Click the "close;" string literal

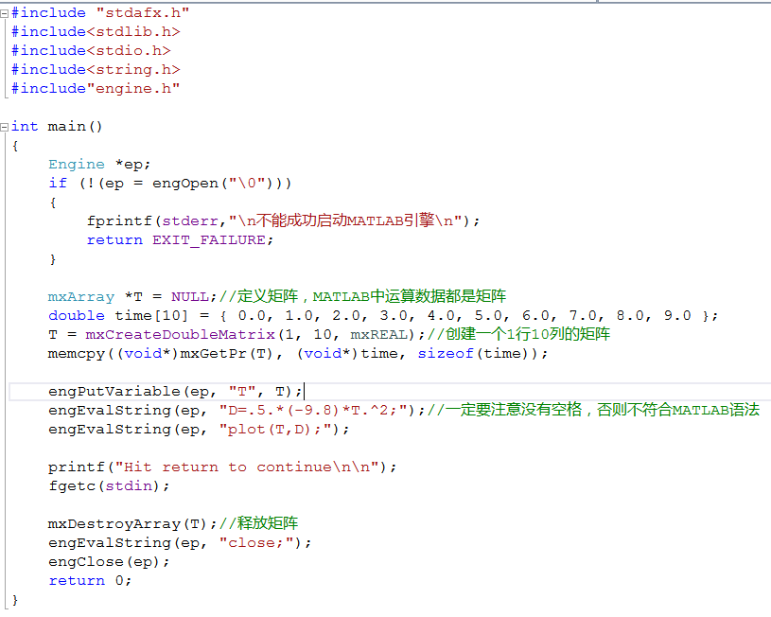coord(256,542)
